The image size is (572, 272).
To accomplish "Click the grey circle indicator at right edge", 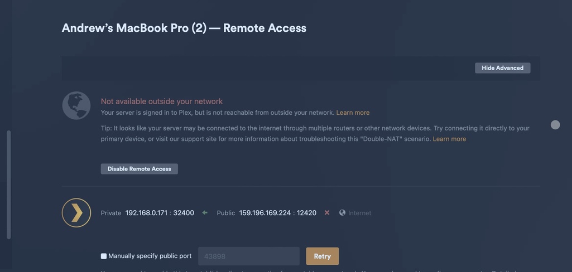I will pyautogui.click(x=555, y=125).
